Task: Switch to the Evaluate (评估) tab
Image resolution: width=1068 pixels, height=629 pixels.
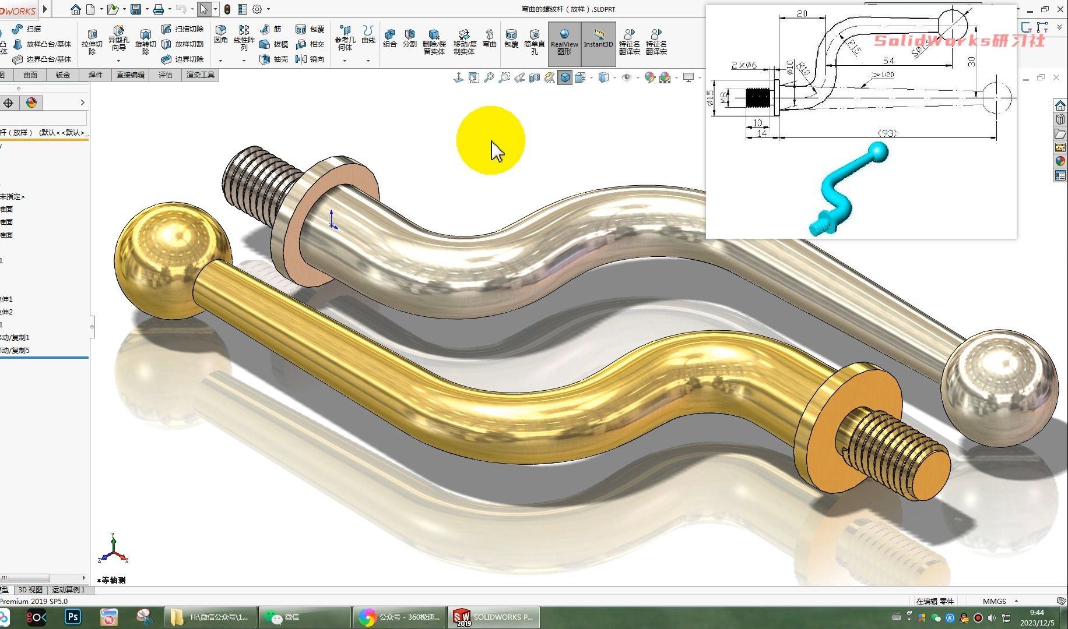Action: (x=166, y=75)
